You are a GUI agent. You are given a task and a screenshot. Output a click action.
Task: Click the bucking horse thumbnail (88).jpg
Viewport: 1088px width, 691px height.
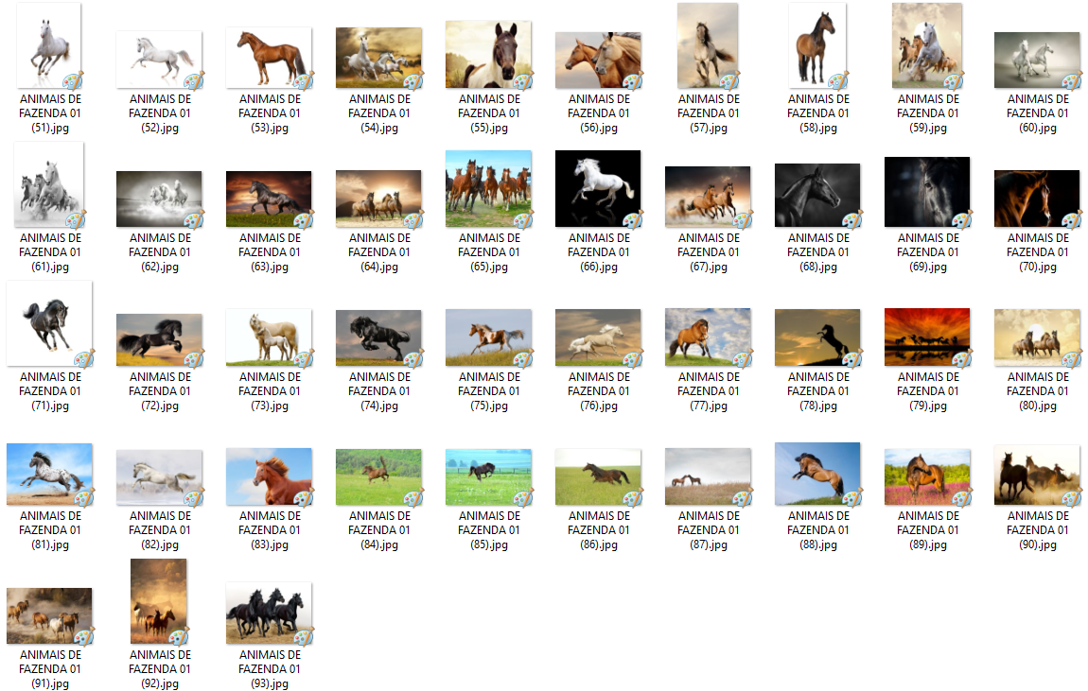pos(816,474)
